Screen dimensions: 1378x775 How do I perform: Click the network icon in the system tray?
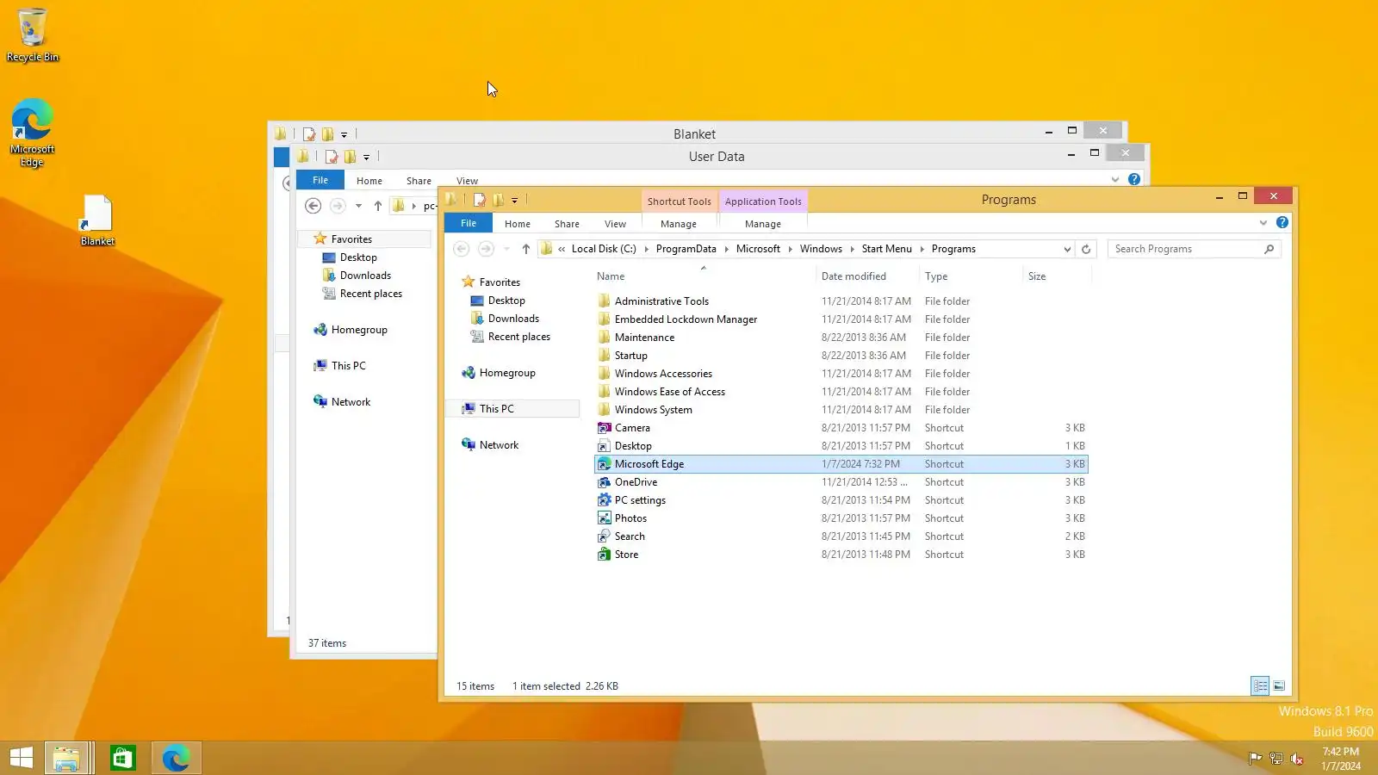point(1276,759)
